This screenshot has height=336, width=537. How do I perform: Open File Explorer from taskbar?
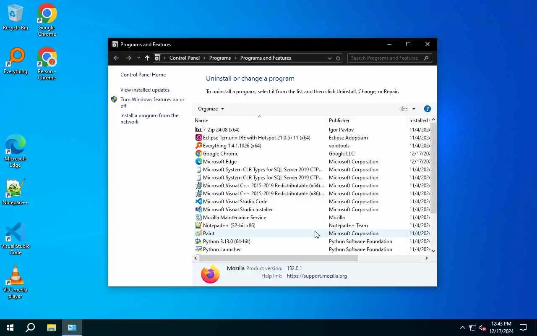tap(51, 328)
